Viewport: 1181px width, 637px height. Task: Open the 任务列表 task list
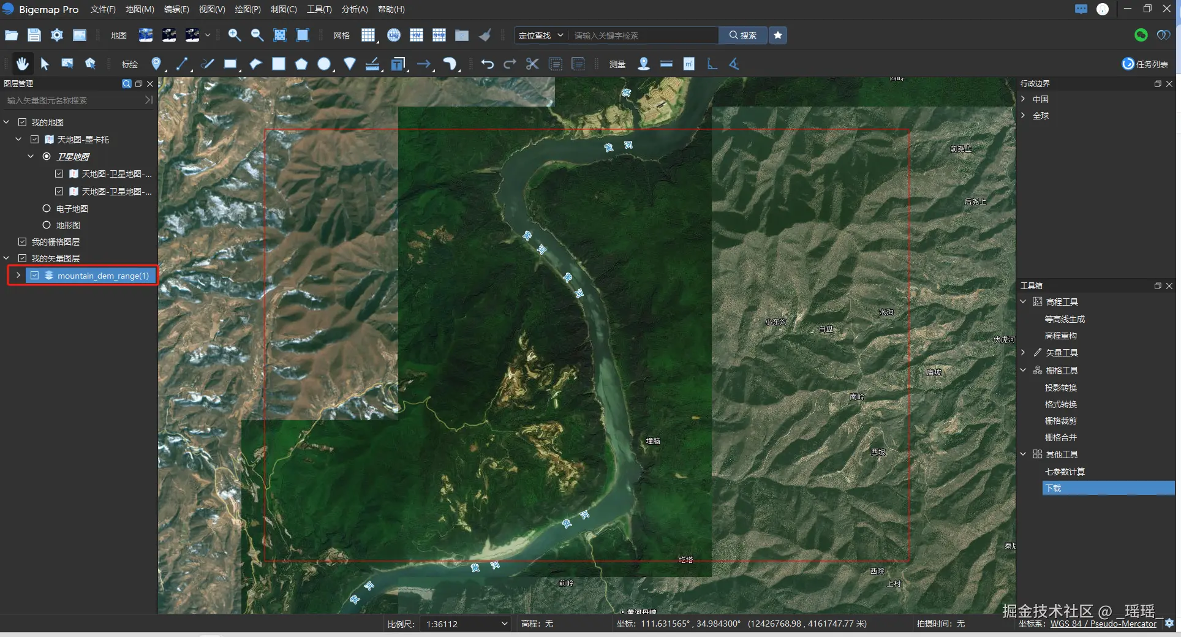[x=1145, y=64]
